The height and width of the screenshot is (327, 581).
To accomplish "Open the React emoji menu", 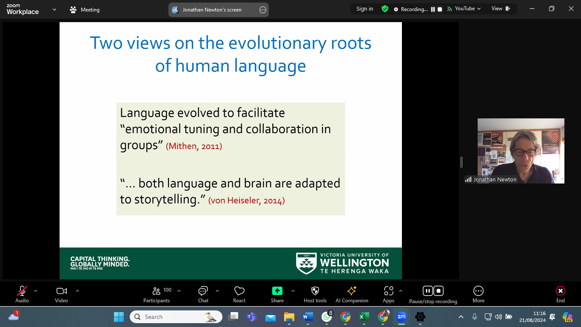I will [239, 294].
